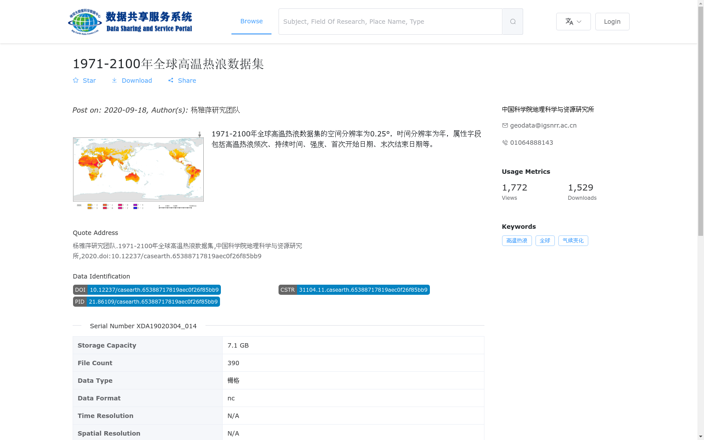Click the search magnifier icon button
Screen dimensions: 704x440
(513, 22)
